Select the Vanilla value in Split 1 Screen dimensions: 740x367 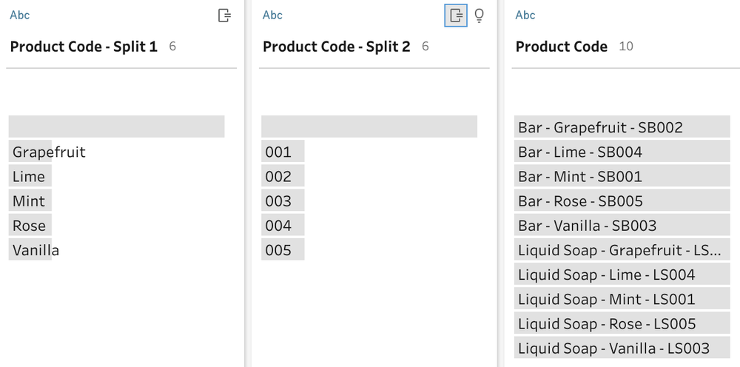pos(36,250)
